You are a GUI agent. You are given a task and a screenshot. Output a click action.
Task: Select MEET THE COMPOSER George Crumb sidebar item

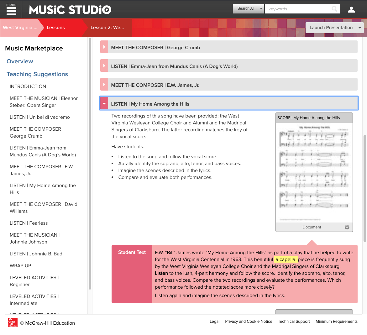tap(37, 133)
